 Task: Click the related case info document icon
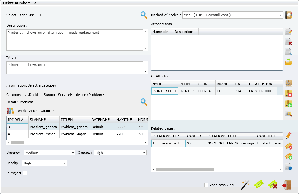(289, 167)
